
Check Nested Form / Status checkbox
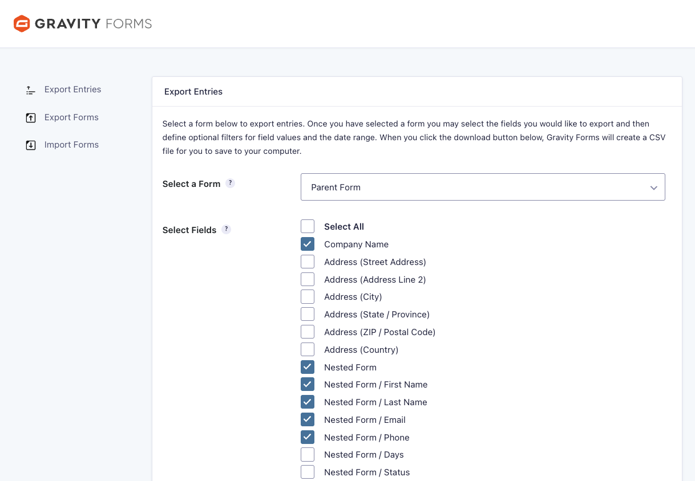(308, 472)
